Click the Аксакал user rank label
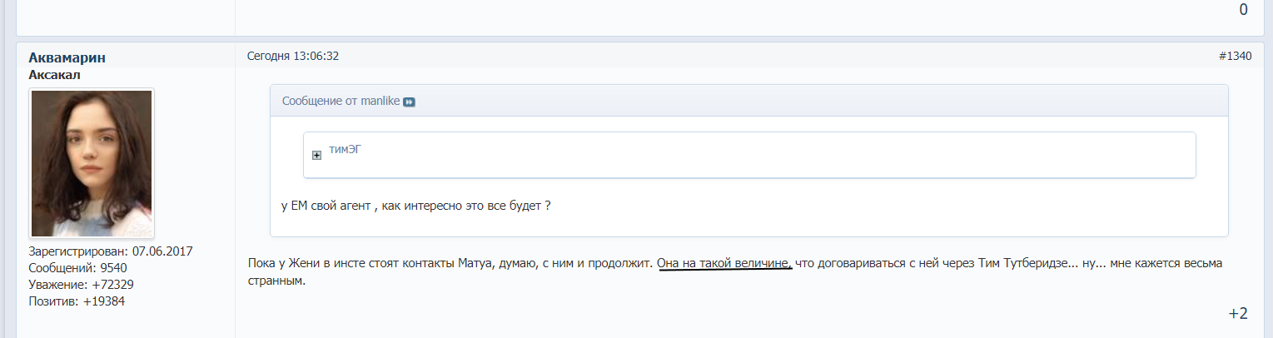1273x338 pixels. (54, 75)
